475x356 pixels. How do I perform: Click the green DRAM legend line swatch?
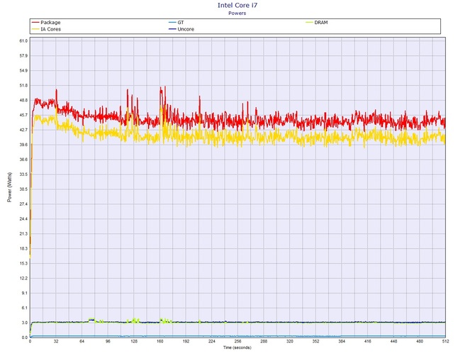[x=309, y=23]
